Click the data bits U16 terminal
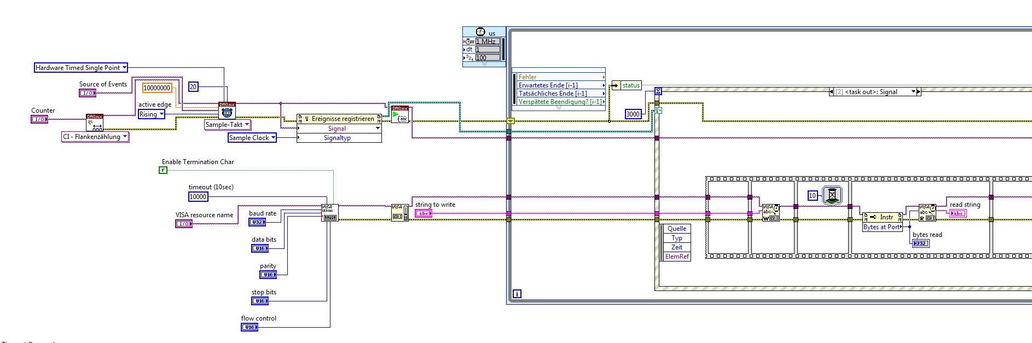1032x343 pixels. [x=260, y=248]
